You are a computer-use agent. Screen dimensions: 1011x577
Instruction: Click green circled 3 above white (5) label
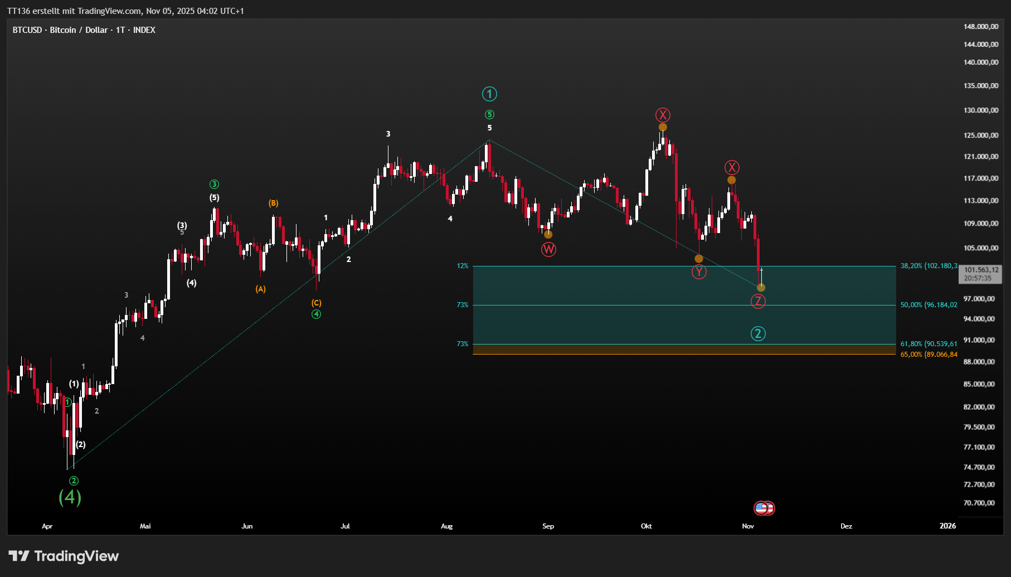tap(214, 184)
